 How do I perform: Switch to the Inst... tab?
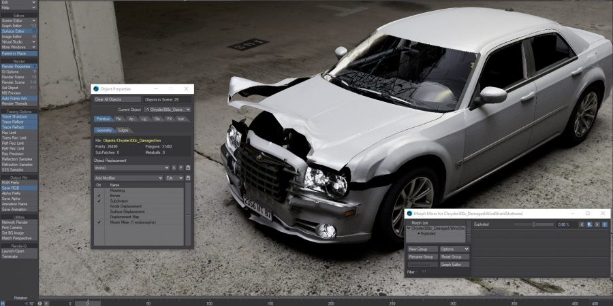(182, 119)
